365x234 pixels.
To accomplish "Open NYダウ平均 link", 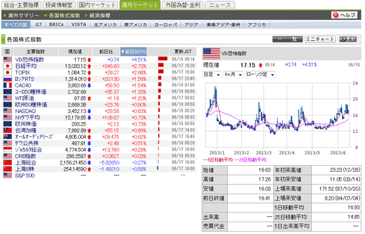I will tap(28, 117).
